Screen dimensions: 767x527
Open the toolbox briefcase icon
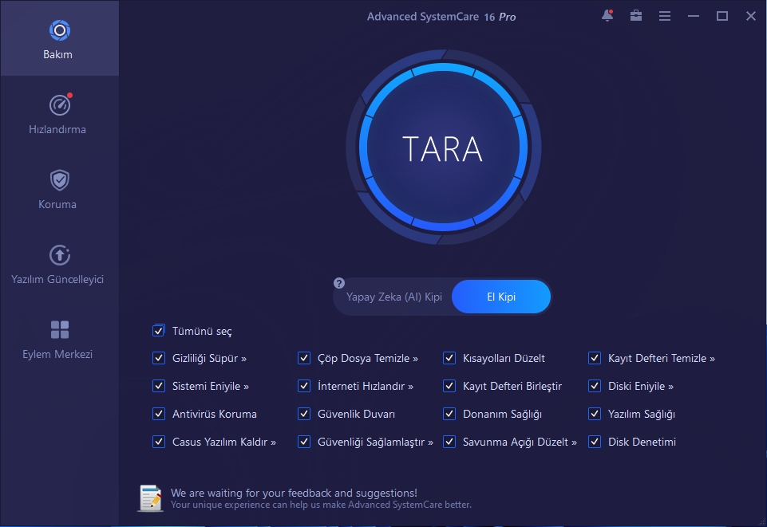click(x=635, y=16)
